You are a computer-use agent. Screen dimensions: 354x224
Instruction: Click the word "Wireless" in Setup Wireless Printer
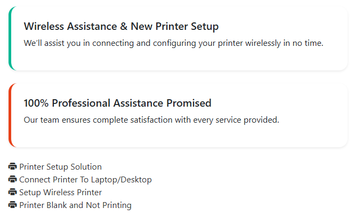(x=60, y=193)
